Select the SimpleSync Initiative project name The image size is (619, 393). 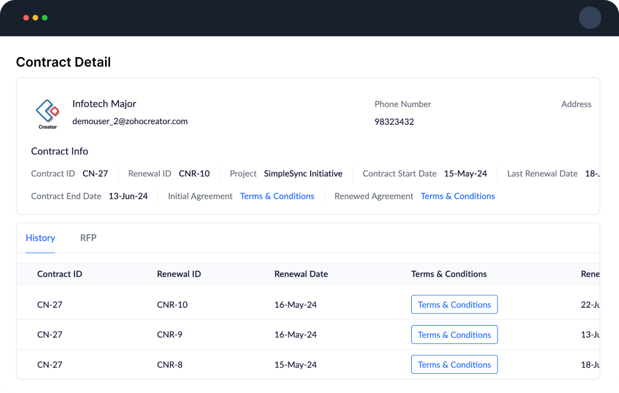(x=303, y=173)
